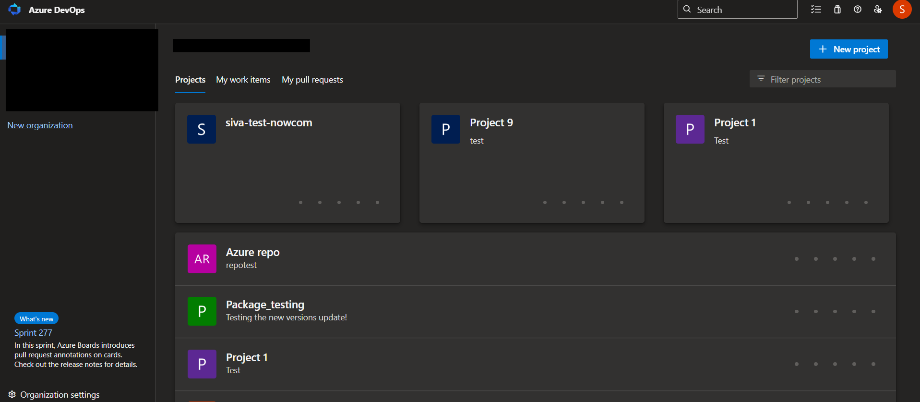Click the filter icon in Filter projects
This screenshot has height=402, width=920.
[x=761, y=79]
